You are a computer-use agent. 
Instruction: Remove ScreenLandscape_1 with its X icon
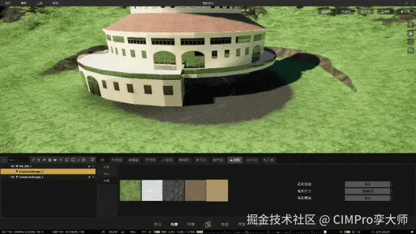pyautogui.click(x=93, y=177)
